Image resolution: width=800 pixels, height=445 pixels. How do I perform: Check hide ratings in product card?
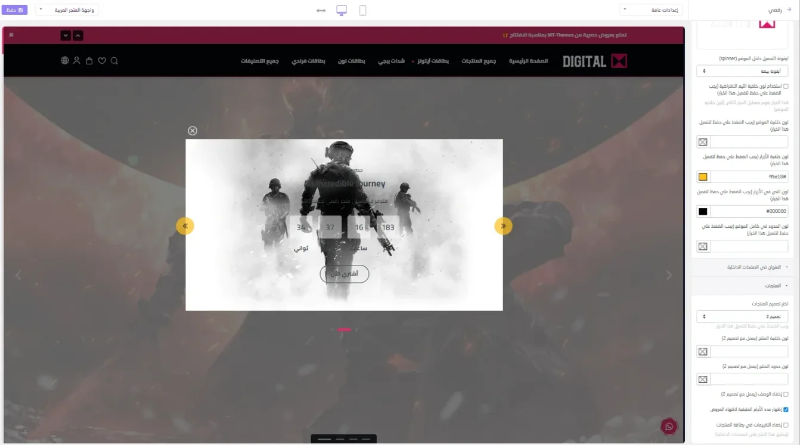(x=785, y=425)
